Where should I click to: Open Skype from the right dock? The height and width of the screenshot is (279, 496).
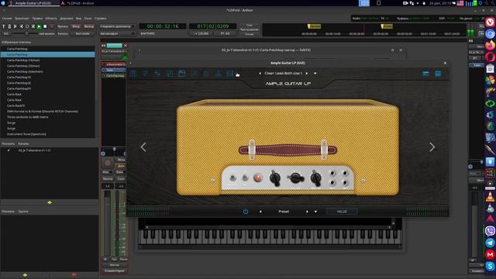pyautogui.click(x=490, y=267)
